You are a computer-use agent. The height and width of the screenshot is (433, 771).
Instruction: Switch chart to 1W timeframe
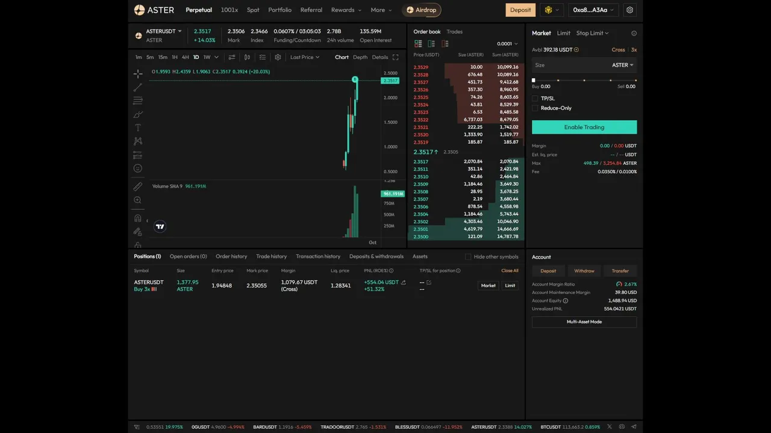click(207, 57)
